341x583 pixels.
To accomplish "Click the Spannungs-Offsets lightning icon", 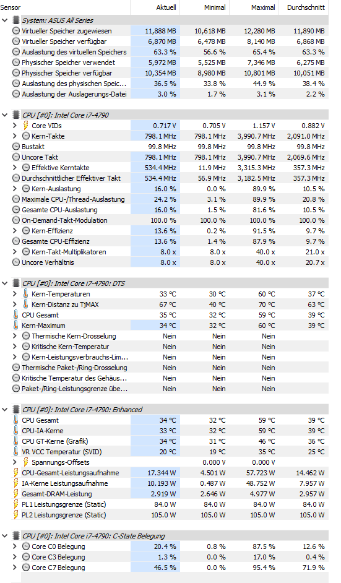I will pyautogui.click(x=26, y=462).
